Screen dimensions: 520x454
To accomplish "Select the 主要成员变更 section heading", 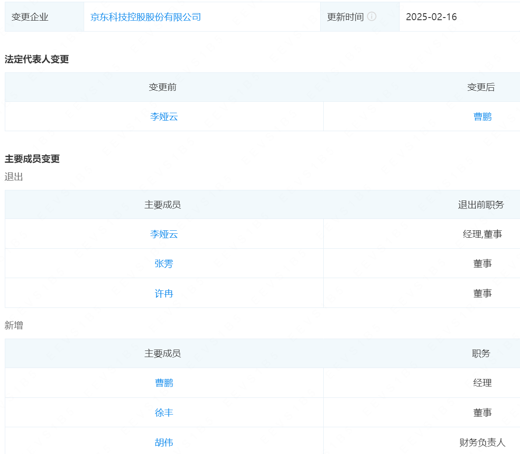I will click(32, 159).
